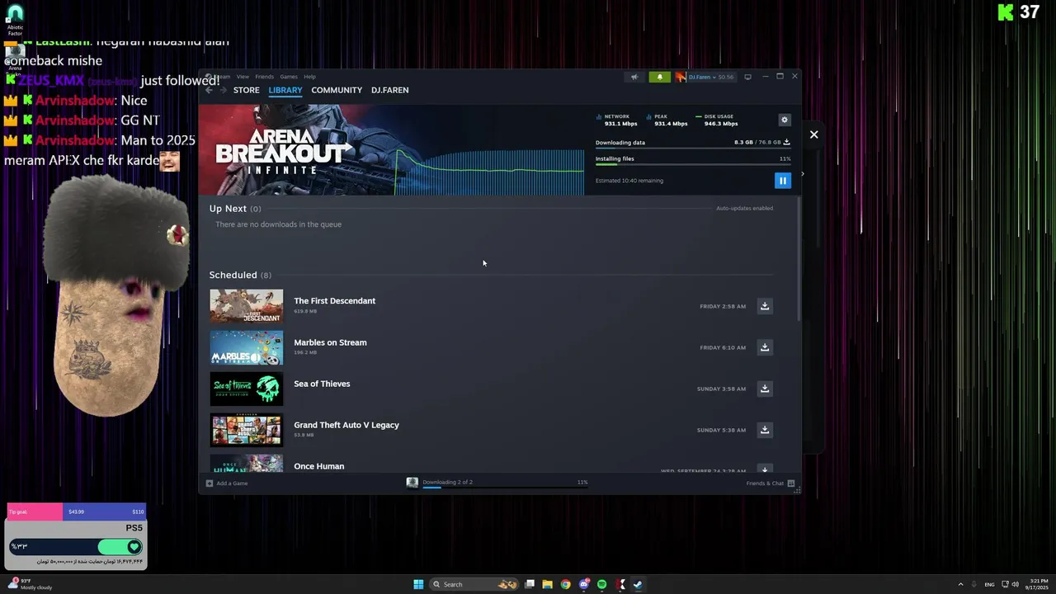Select Sea of Thieves title
Screen dimensions: 1056x594
[322, 384]
